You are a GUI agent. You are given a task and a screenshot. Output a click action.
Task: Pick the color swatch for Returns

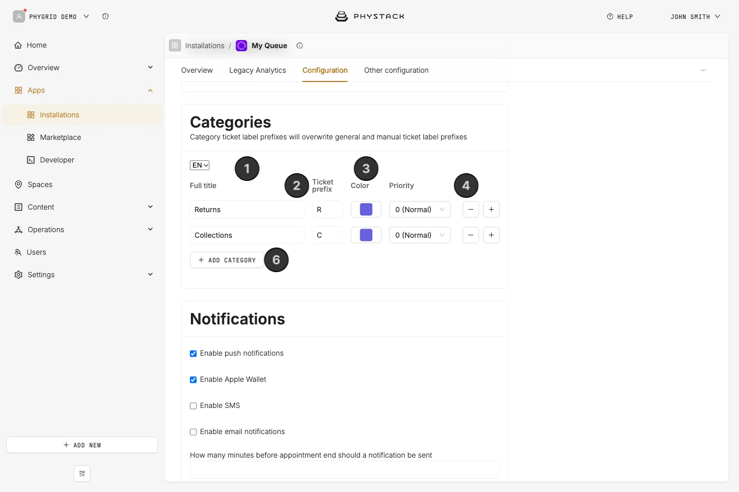click(x=366, y=210)
